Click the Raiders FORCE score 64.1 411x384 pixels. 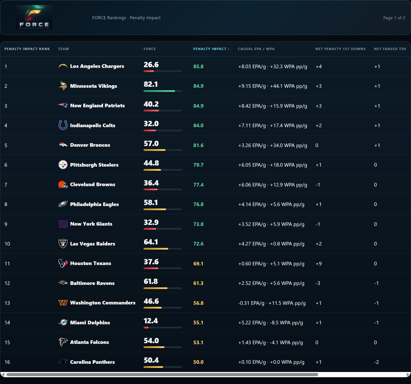[151, 242]
